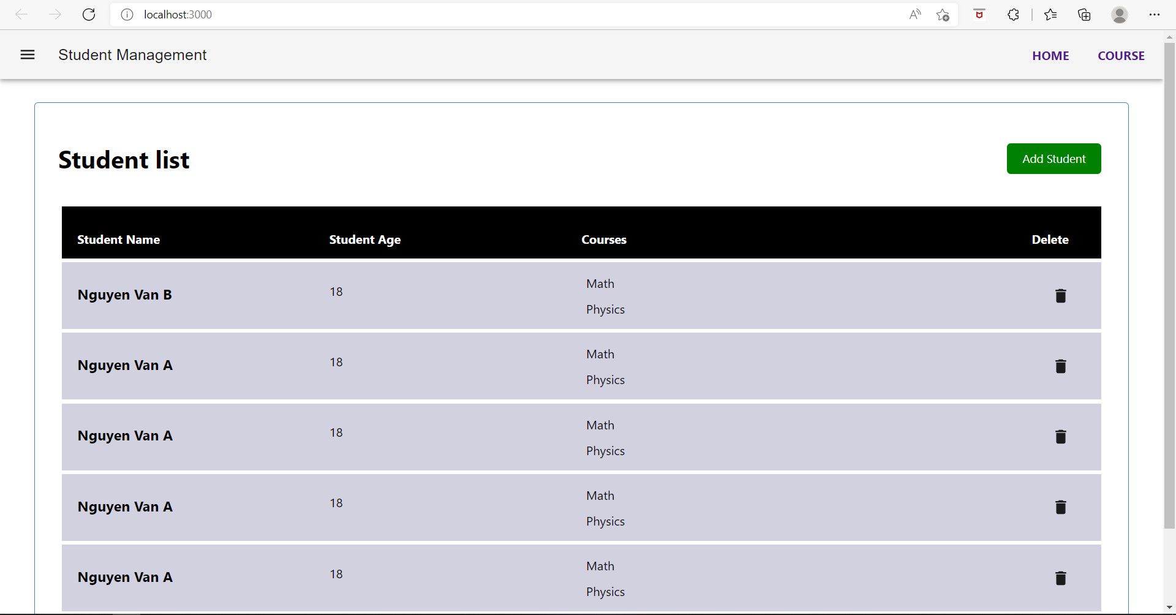This screenshot has width=1176, height=615.
Task: Add the page to favorites
Action: pos(943,14)
